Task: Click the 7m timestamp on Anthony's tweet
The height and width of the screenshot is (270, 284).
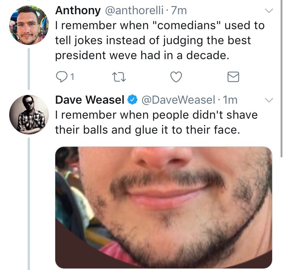Action: [179, 10]
